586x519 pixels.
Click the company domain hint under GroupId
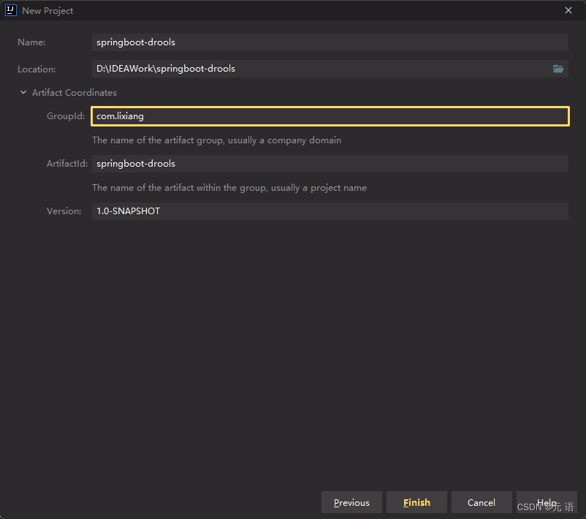pyautogui.click(x=216, y=140)
